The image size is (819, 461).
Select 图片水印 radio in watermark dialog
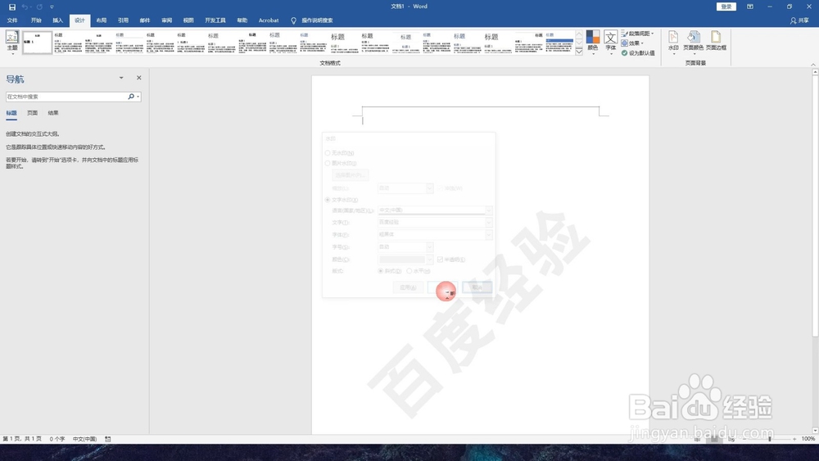(x=328, y=164)
